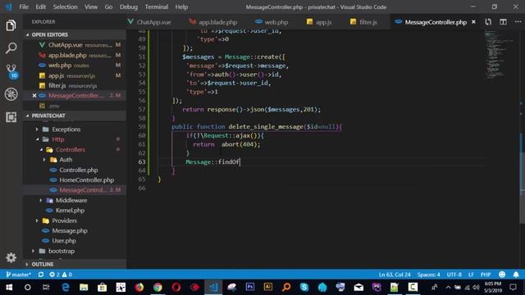Open the Terminal menu

pos(157,7)
